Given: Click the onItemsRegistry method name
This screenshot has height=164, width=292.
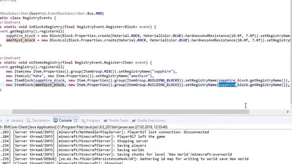Looking at the screenshot, I should click(x=45, y=62).
